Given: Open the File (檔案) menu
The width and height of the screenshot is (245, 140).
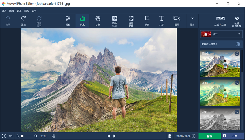Looking at the screenshot, I should coord(4,11).
